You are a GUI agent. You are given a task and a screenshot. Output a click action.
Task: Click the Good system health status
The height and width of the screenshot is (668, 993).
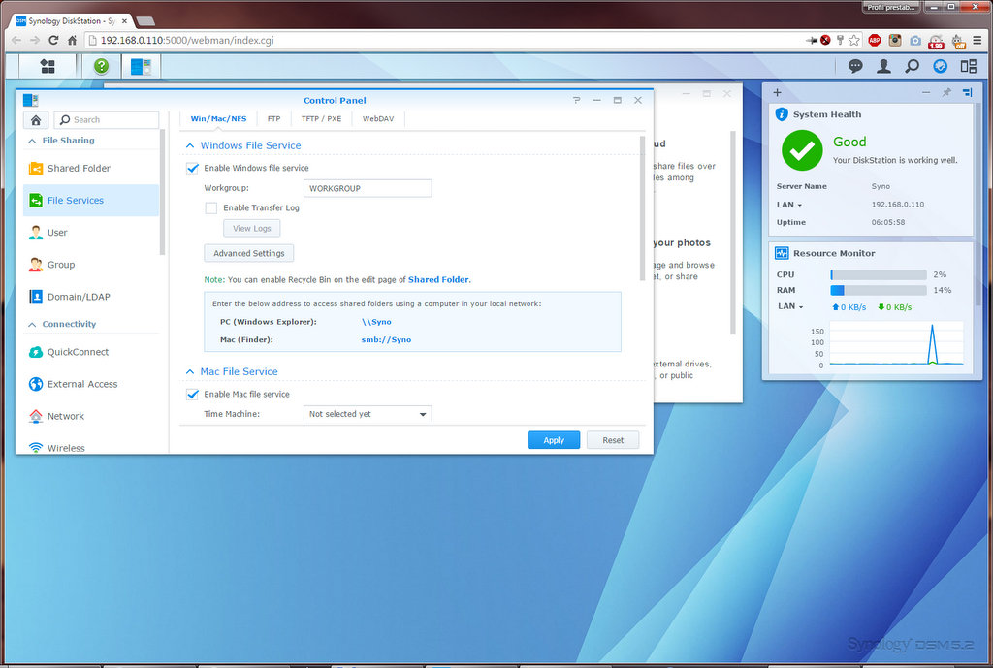849,142
